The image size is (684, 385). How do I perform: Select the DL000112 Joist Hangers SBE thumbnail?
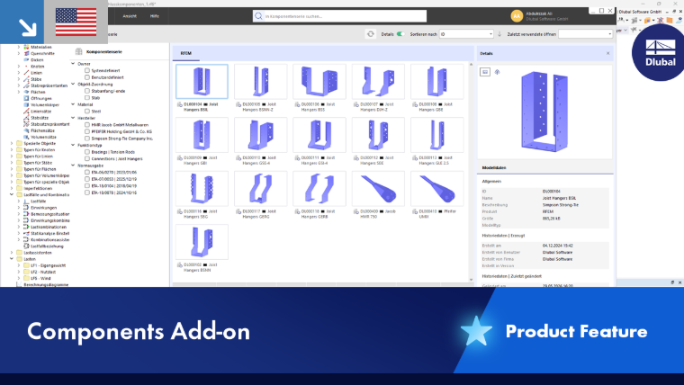[378, 135]
